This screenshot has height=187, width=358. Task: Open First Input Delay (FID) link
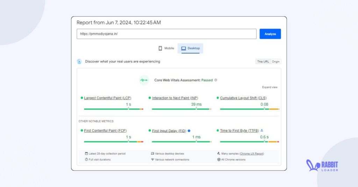point(169,131)
